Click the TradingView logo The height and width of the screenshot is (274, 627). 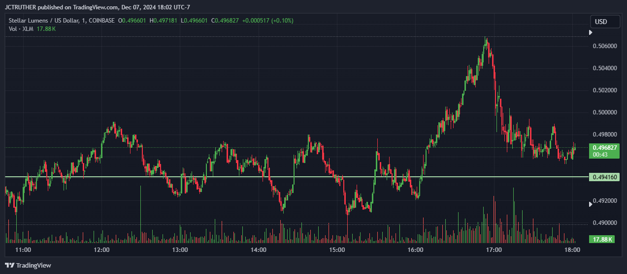(29, 265)
